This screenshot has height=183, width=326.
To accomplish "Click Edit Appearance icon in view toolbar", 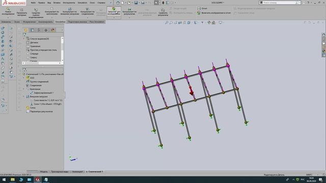I will coord(209,22).
